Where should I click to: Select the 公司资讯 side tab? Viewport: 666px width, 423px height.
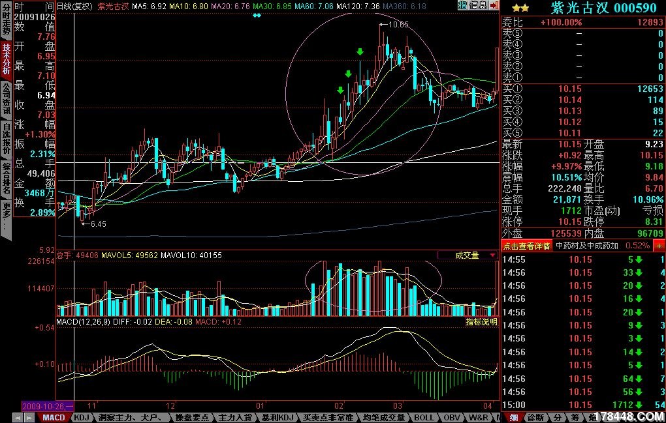6,100
